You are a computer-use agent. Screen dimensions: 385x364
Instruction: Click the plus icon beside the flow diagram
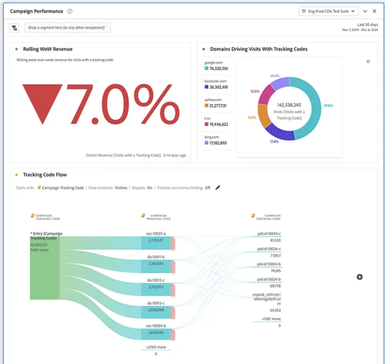click(360, 277)
